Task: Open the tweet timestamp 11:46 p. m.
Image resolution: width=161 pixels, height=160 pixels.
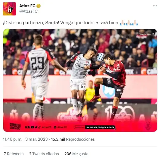Action: click(13, 139)
